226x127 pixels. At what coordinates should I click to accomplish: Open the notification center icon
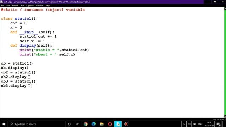[218, 124]
